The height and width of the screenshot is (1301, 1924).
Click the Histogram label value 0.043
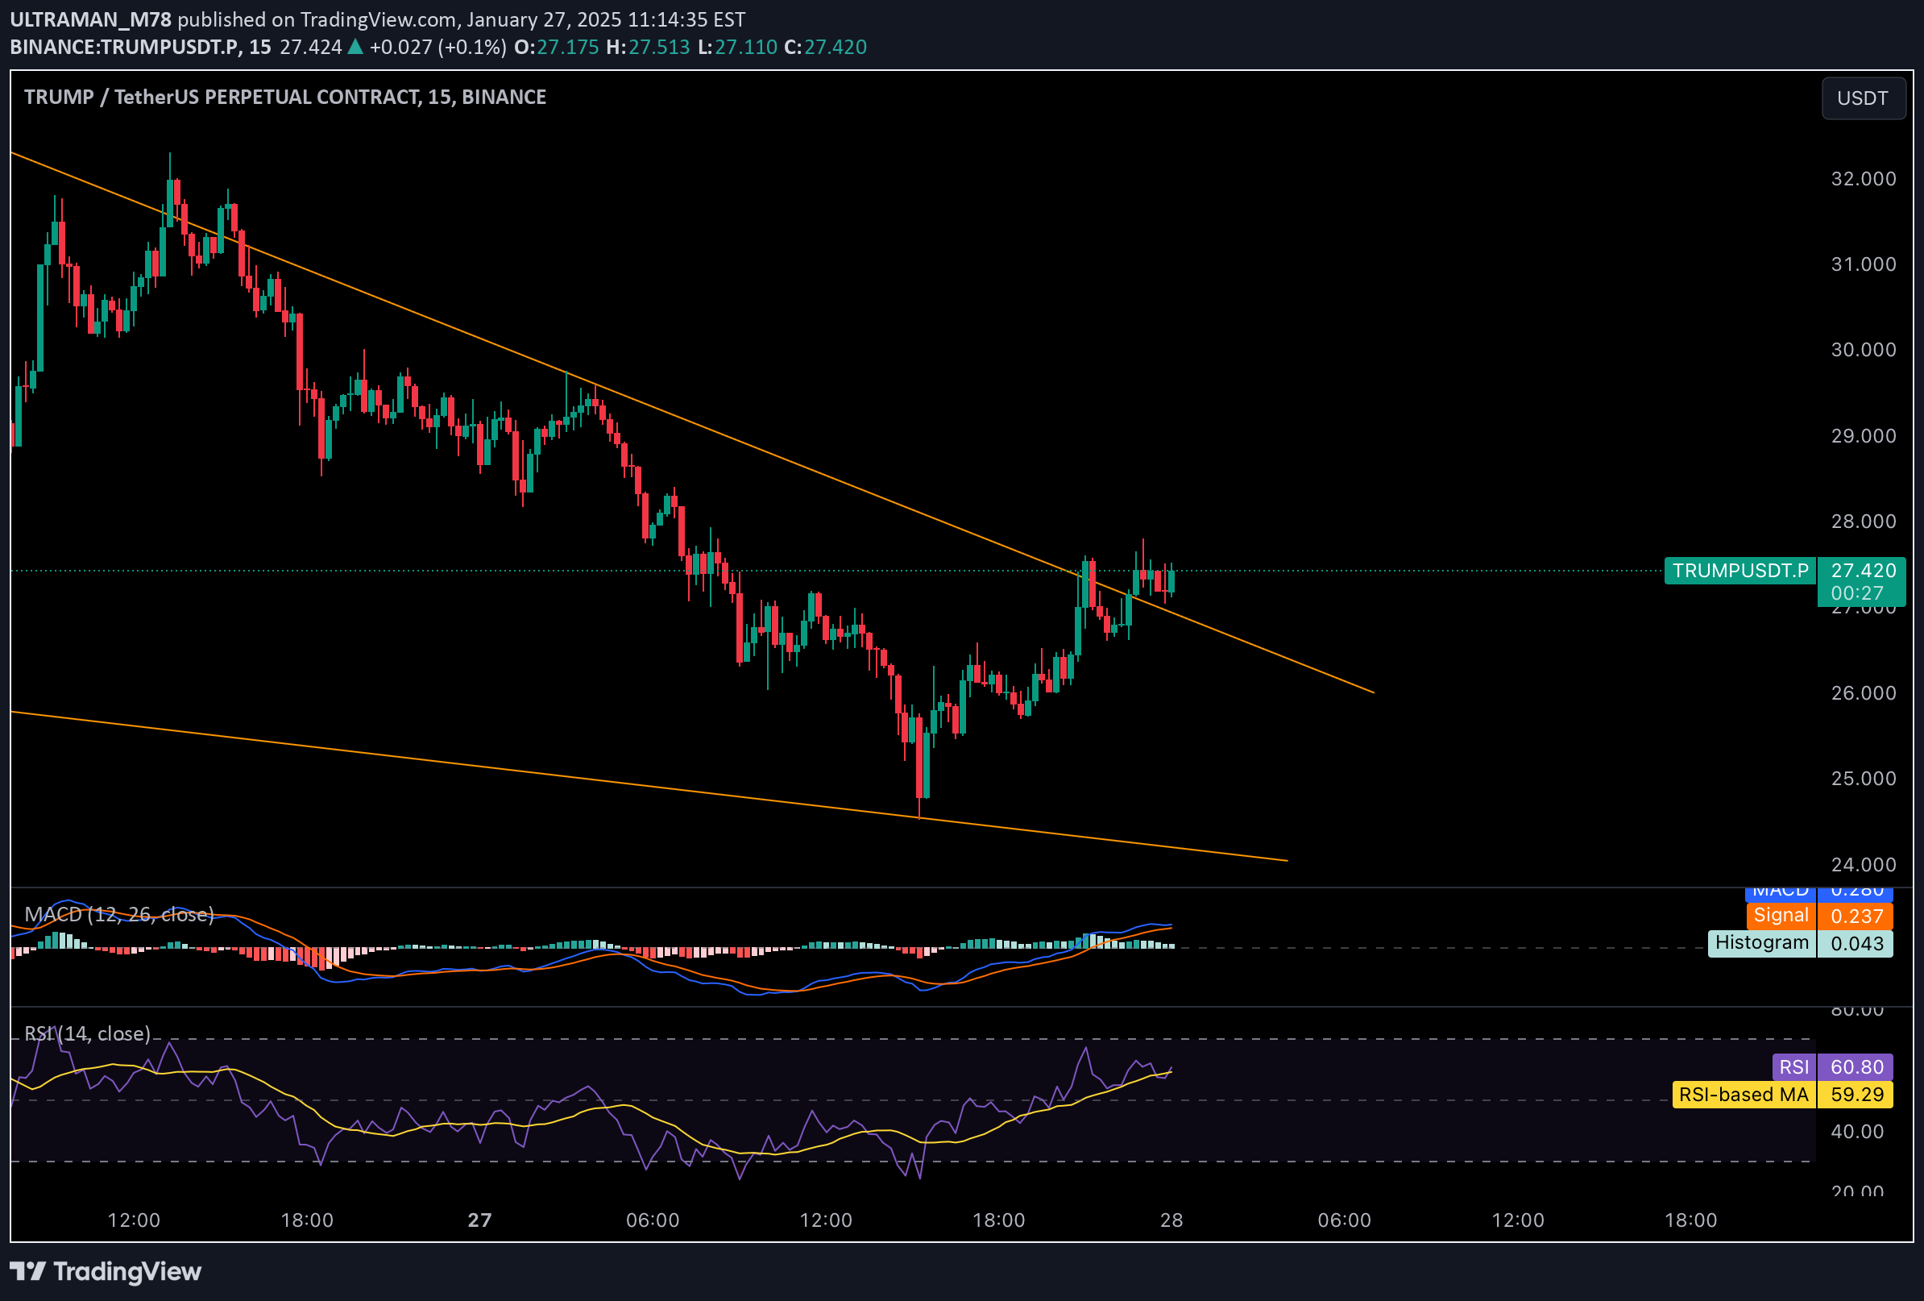click(x=1857, y=943)
